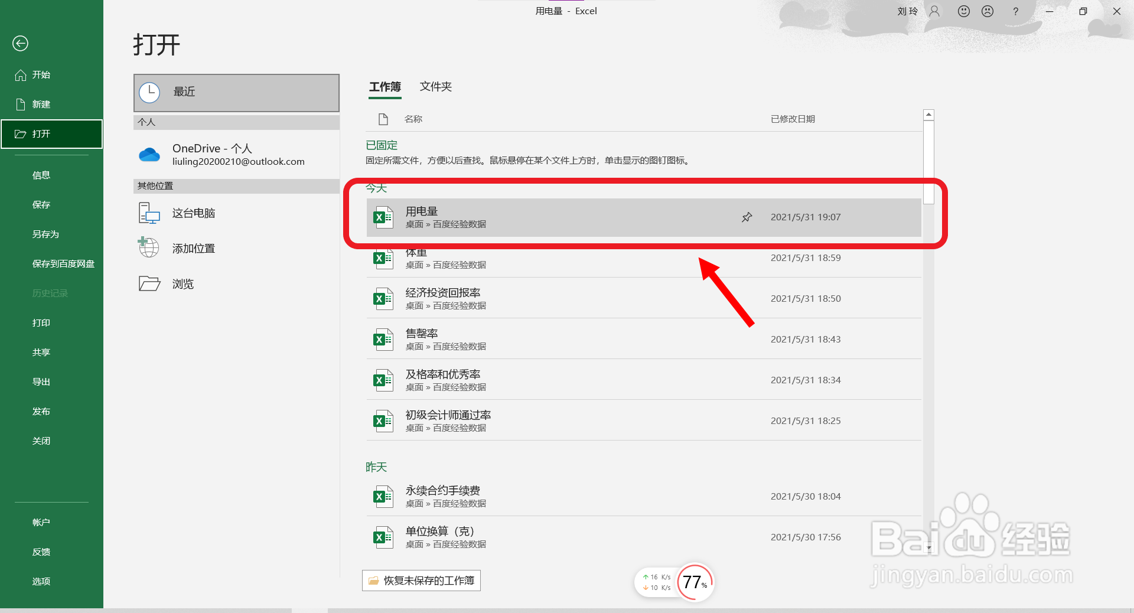
Task: Click 关闭 to close workbook
Action: (51, 441)
